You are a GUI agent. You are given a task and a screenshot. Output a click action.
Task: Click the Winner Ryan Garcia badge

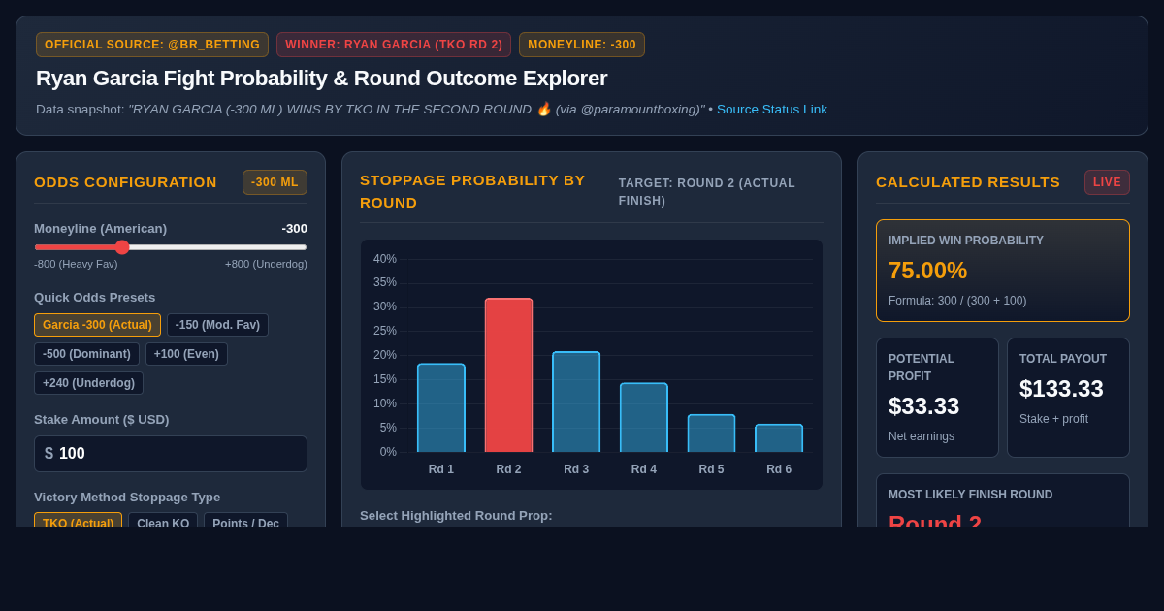point(394,45)
